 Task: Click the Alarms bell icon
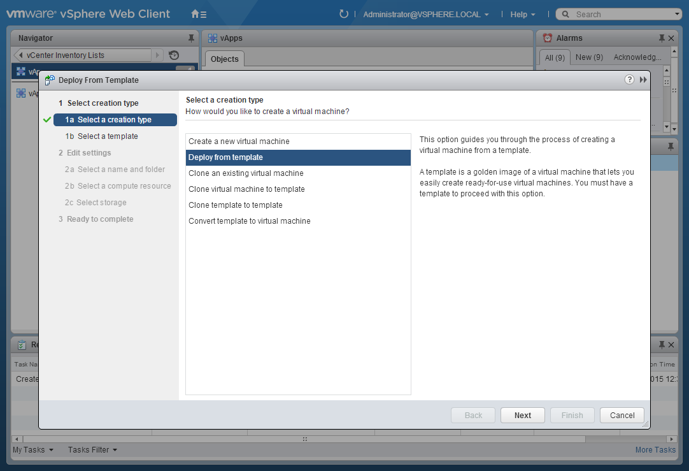pos(548,38)
